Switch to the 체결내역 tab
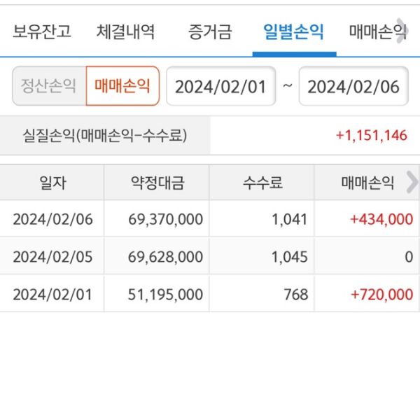Screen dimensions: 420x420 pos(126,31)
